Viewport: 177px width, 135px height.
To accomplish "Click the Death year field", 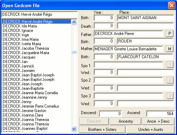I will 104,26.
